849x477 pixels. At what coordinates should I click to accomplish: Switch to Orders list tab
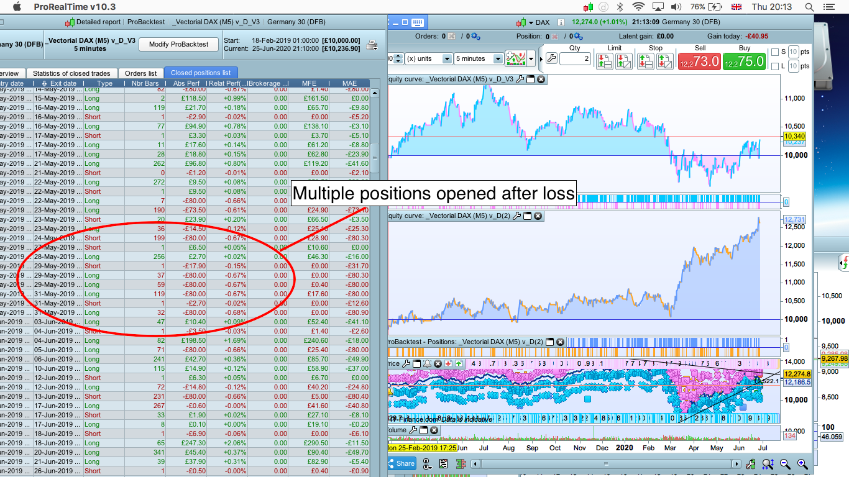[x=140, y=73]
